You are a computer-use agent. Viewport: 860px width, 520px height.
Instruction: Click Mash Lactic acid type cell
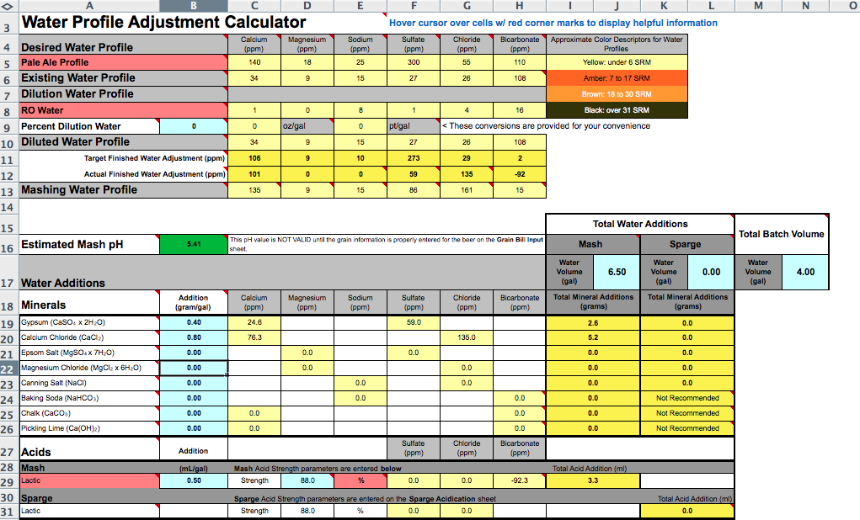(x=89, y=480)
